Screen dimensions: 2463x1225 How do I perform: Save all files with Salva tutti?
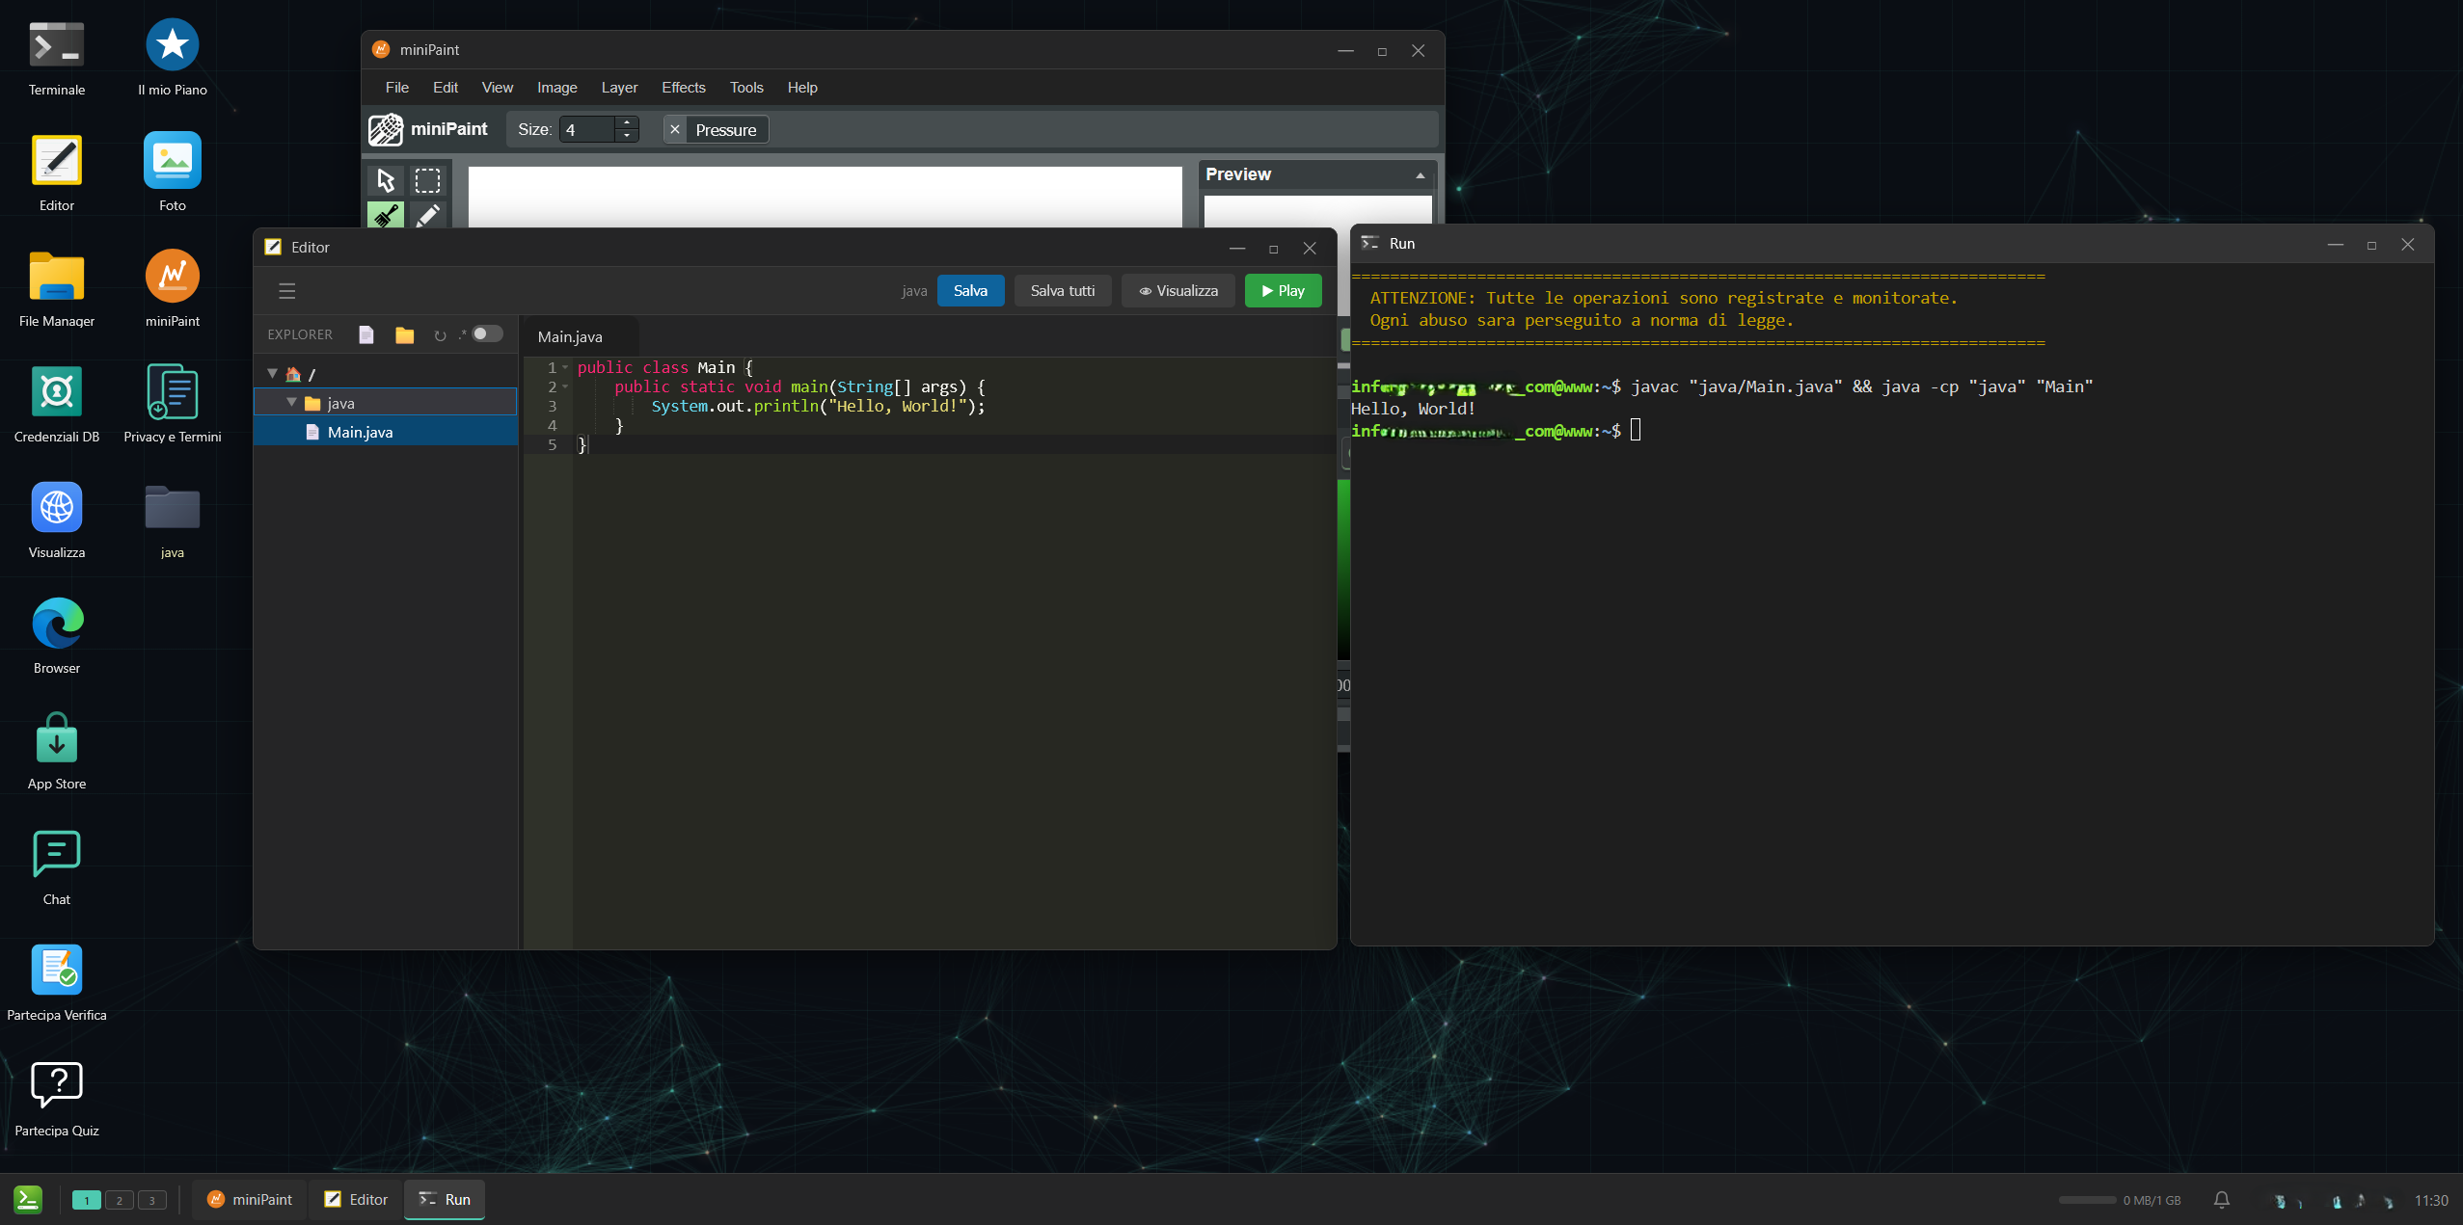[x=1062, y=290]
